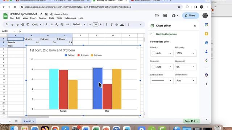Open the text color picker
This screenshot has height=130, width=232.
point(122,25)
